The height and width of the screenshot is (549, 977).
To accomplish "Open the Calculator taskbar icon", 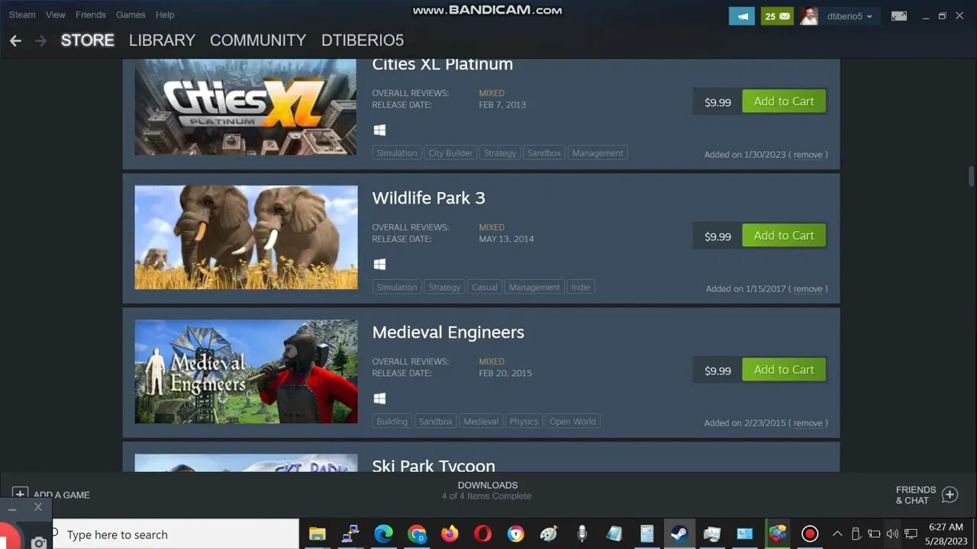I will pyautogui.click(x=646, y=534).
